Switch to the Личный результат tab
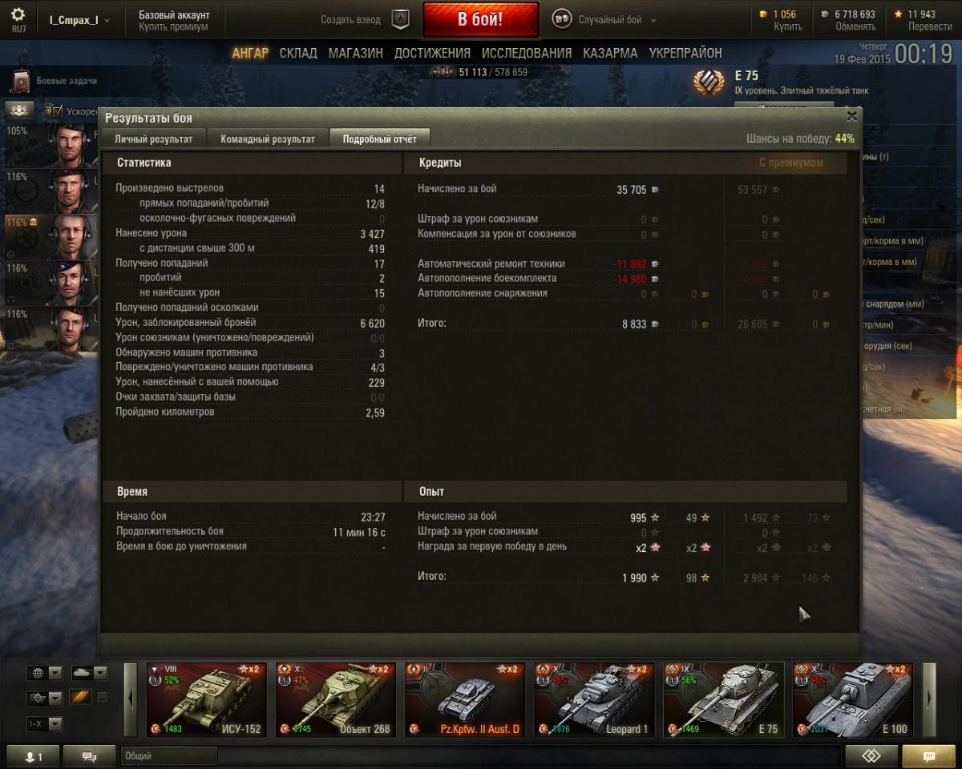Screen dimensions: 962x769 [x=154, y=139]
